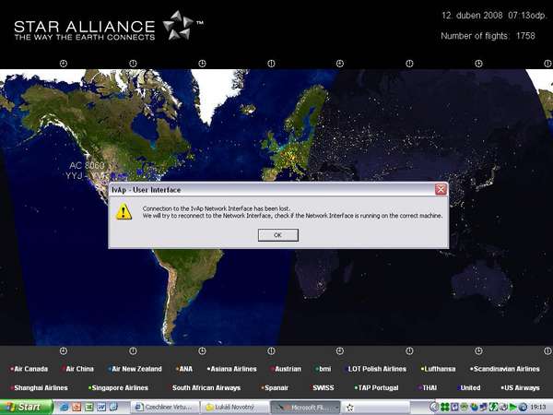Click the Star Alliance star logo
553x415 pixels.
coord(179,25)
